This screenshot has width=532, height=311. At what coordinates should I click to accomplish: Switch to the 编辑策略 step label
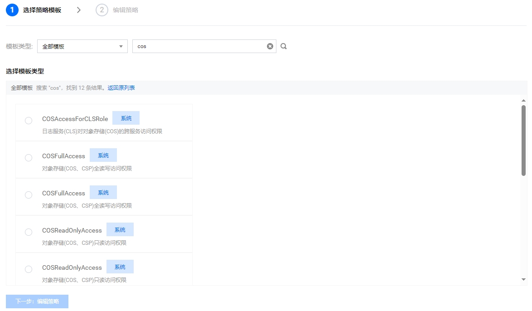[126, 10]
